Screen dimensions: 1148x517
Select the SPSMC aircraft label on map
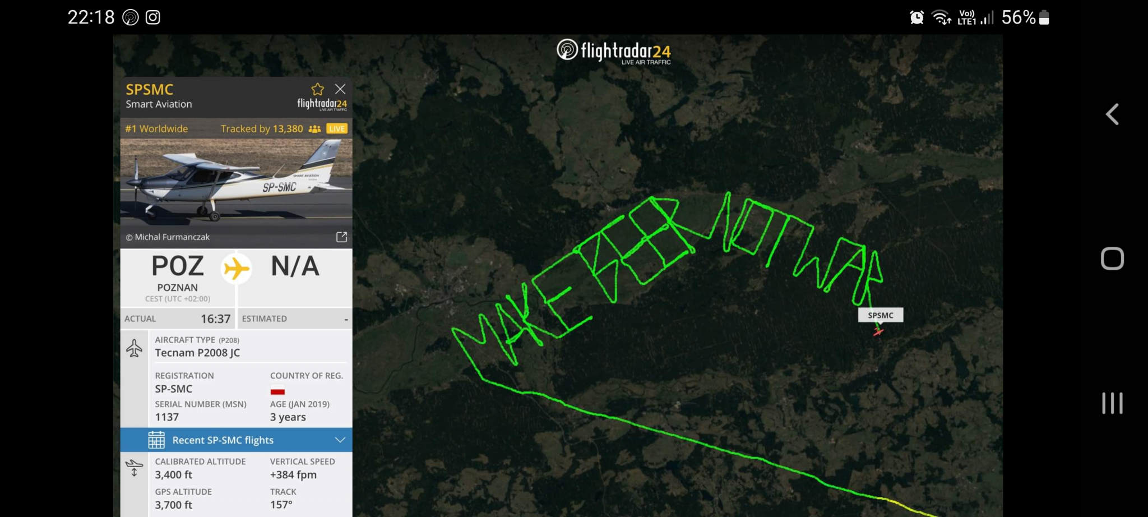click(x=881, y=315)
